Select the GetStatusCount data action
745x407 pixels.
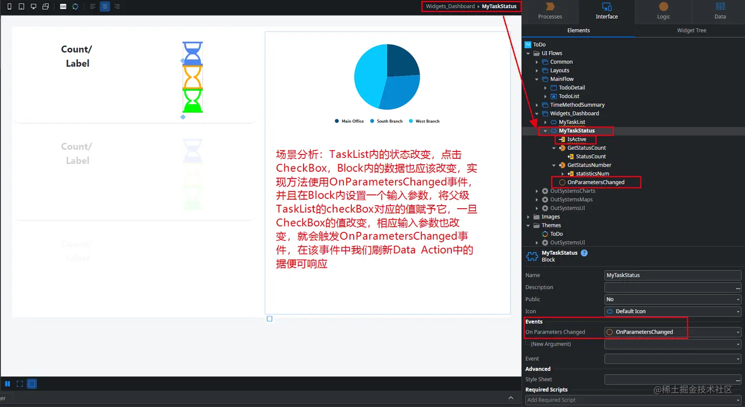pos(586,148)
